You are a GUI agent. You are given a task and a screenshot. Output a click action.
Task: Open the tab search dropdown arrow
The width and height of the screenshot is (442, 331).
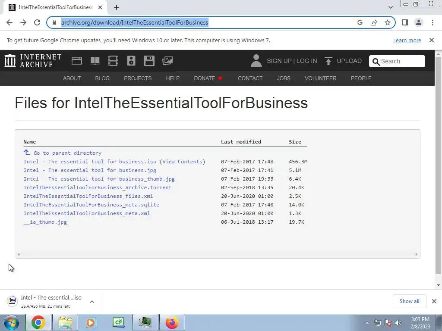coord(390,7)
